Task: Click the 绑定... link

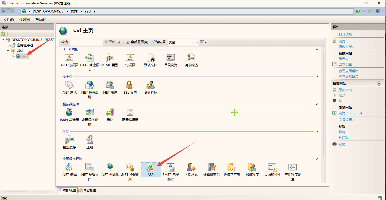Action: tap(343, 59)
